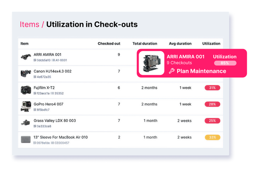Screen dimensions: 255x170
Task: Open the Fujifilm X-T2 item name
Action: pos(44,88)
